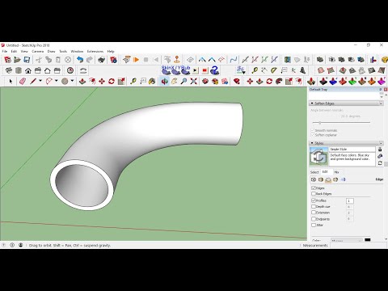
Task: Click the black edge color swatch
Action: 368,240
